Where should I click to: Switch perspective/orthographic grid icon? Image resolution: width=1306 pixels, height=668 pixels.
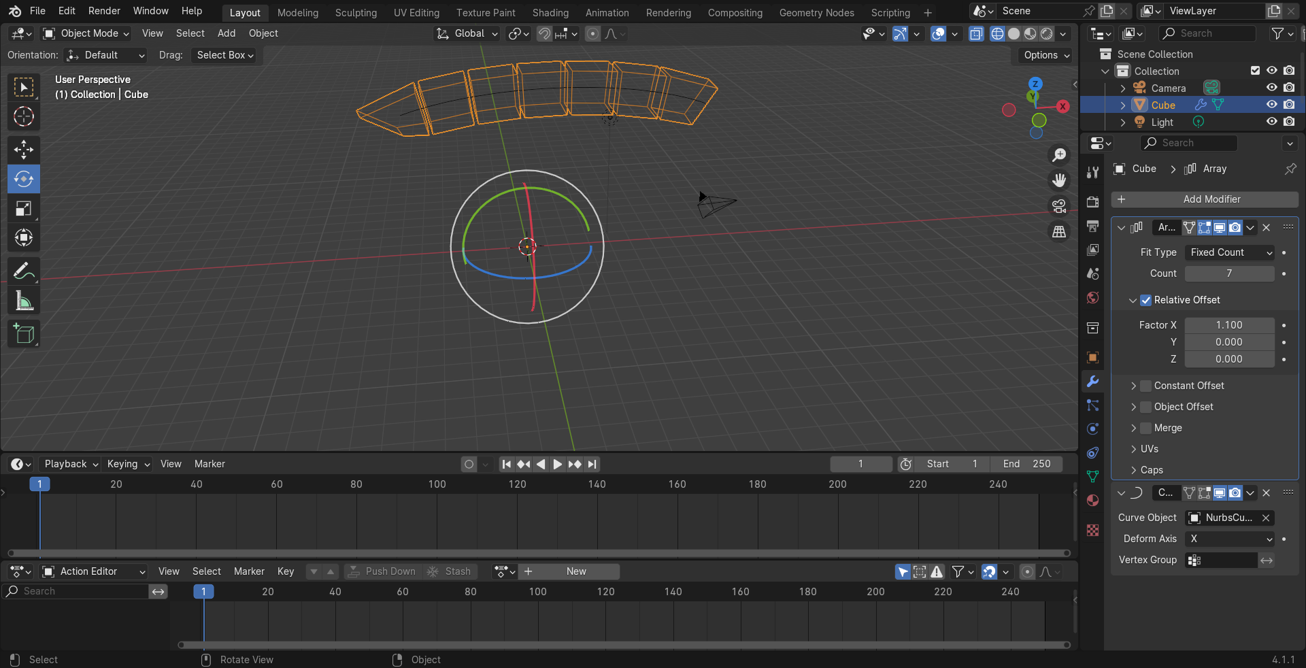[x=1059, y=232]
